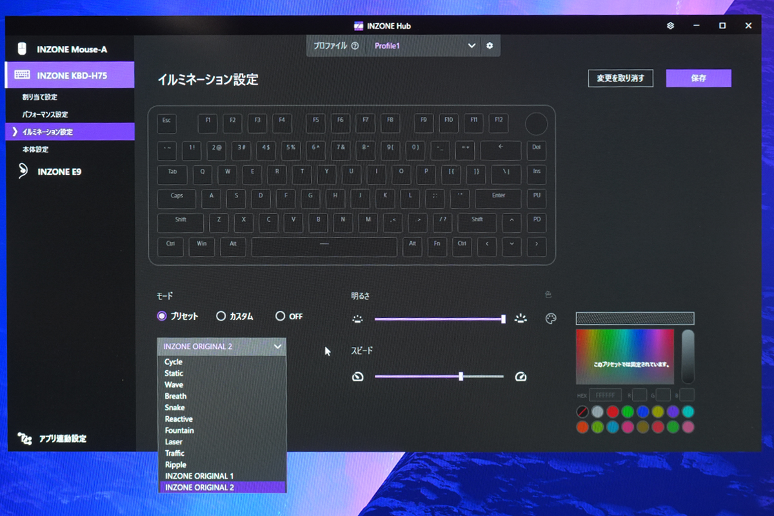774x516 pixels.
Task: Open パフォーマンス設定 performance settings
Action: [x=45, y=114]
